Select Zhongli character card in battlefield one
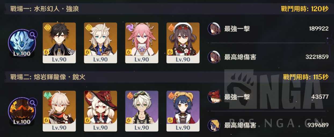 coord(59,43)
